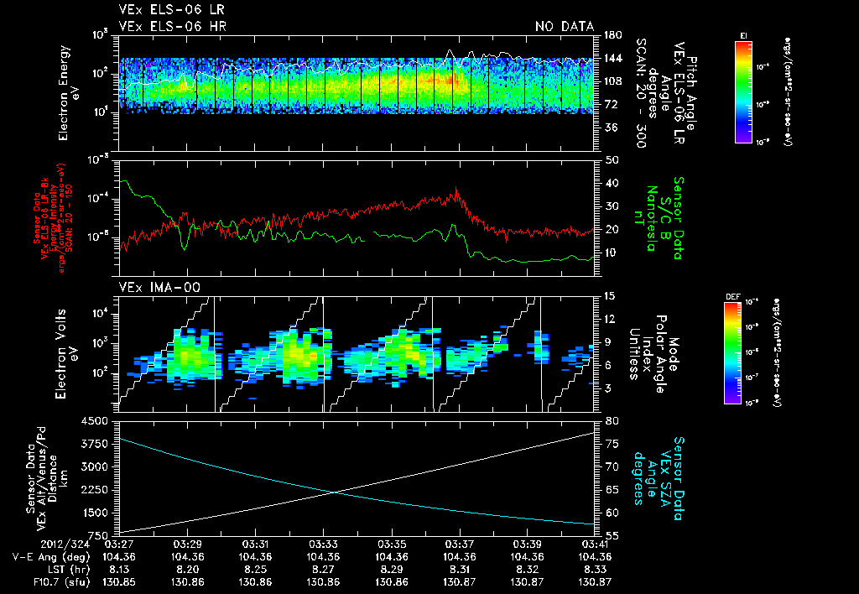Click the 'VEx IMA-00' panel title
Viewport: 859px width, 594px height.
tap(159, 287)
